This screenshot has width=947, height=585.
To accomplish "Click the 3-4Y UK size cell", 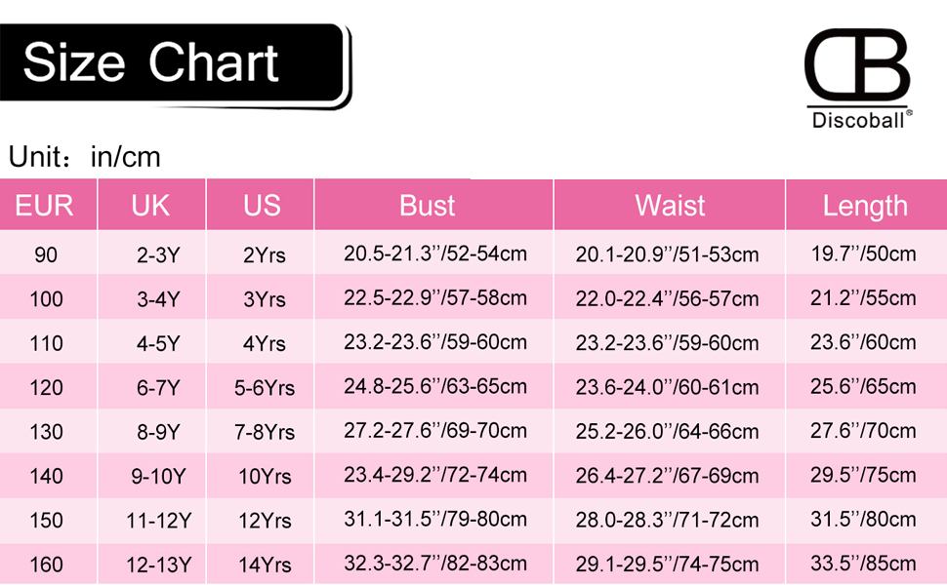I will (158, 299).
